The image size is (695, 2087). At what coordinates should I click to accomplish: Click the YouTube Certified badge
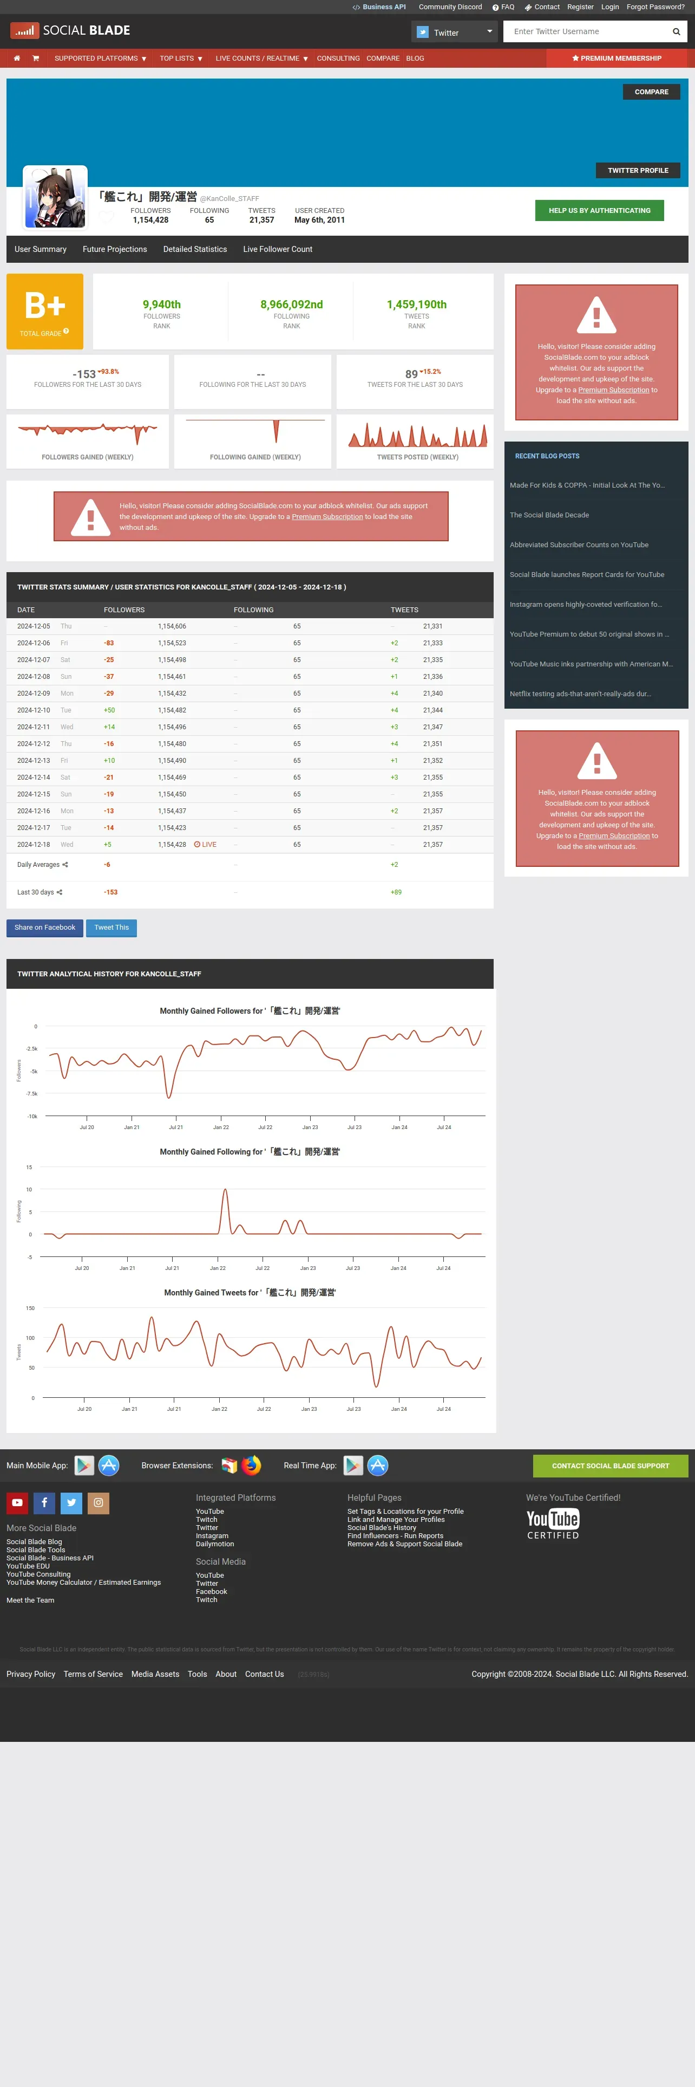pyautogui.click(x=553, y=1524)
